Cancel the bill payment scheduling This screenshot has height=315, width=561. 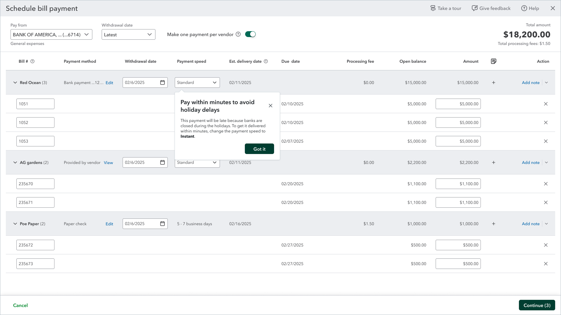coord(20,305)
